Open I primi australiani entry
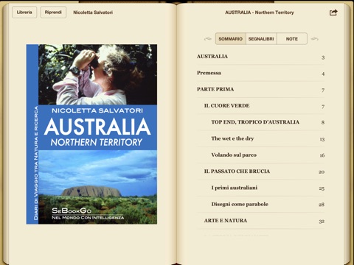 (260, 188)
